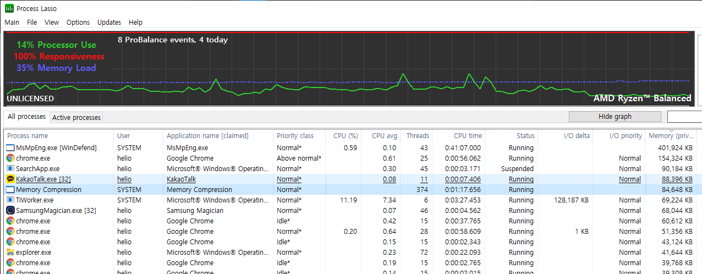The height and width of the screenshot is (274, 702).
Task: Open the Options menu
Action: pyautogui.click(x=78, y=23)
